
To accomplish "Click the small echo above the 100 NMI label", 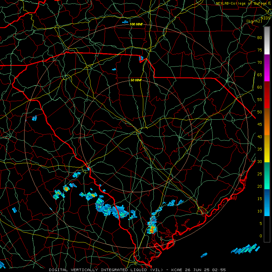I will pyautogui.click(x=125, y=22).
